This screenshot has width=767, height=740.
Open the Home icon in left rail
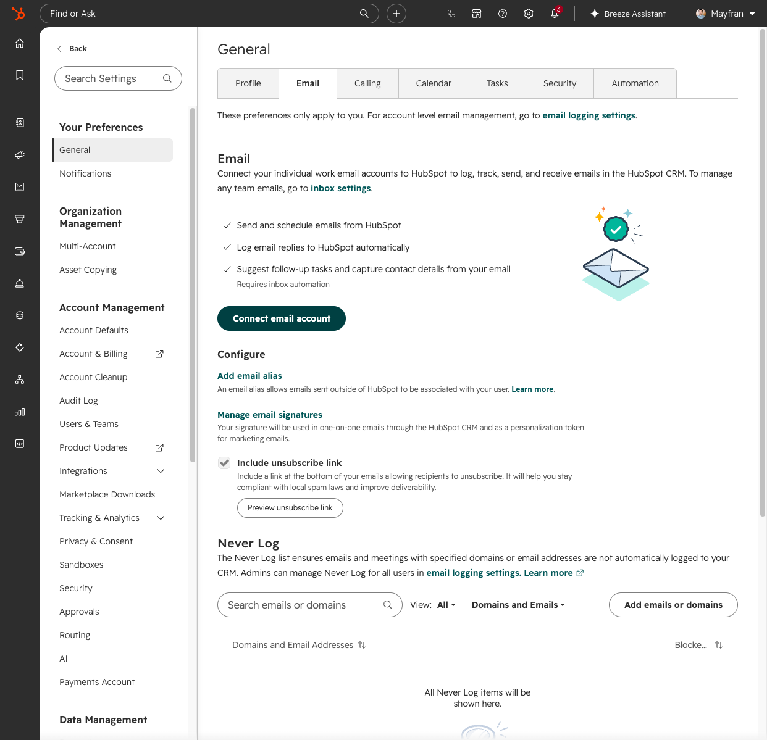(20, 43)
